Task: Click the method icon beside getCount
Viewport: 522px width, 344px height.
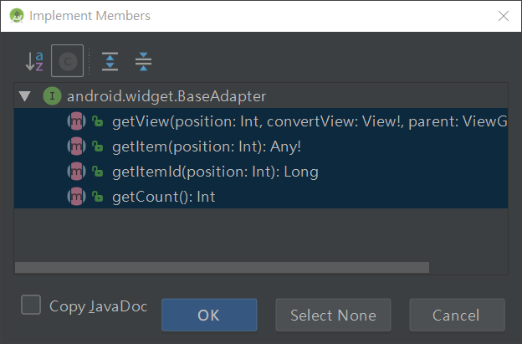Action: pos(77,197)
